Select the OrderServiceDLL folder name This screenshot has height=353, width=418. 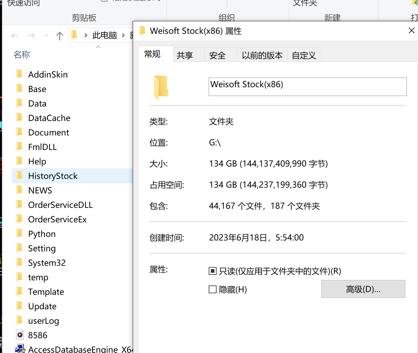[60, 205]
